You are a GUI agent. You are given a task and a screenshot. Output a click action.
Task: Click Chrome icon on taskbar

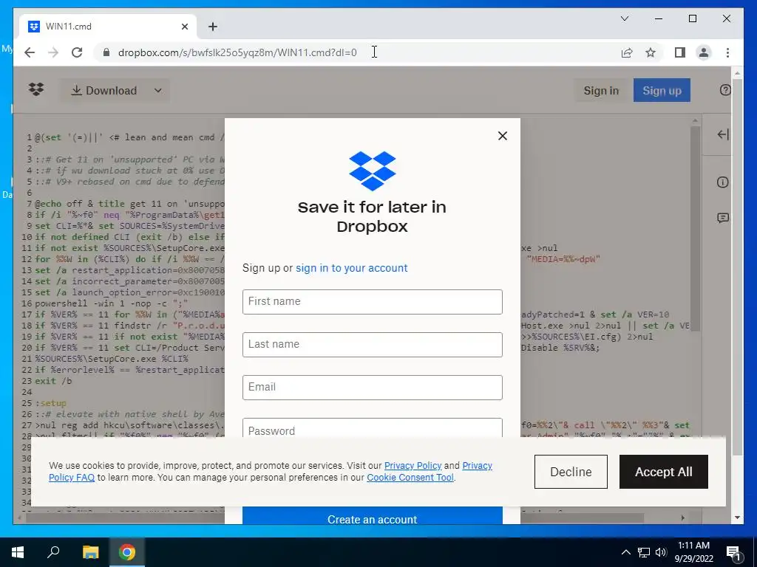(x=127, y=552)
